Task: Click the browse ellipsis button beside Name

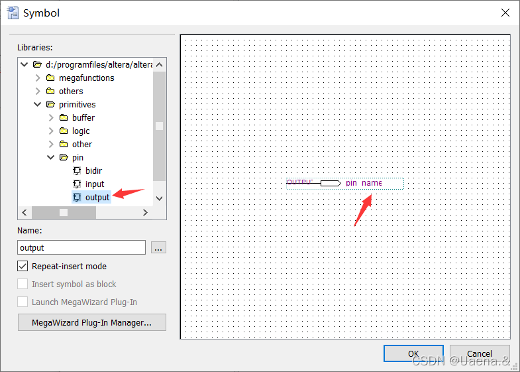Action: (158, 247)
